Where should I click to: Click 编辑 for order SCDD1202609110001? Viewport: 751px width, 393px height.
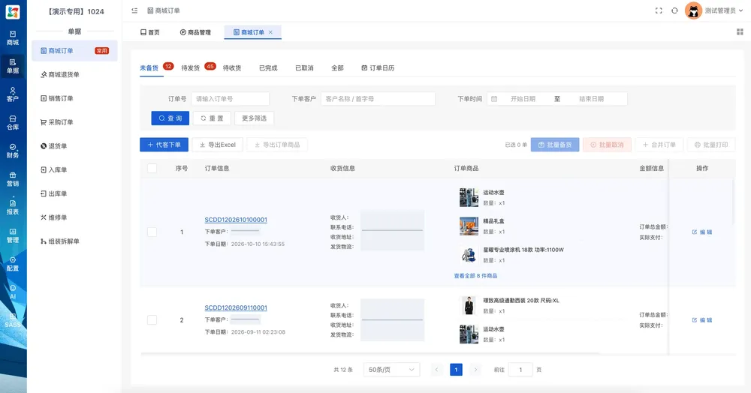click(x=702, y=319)
